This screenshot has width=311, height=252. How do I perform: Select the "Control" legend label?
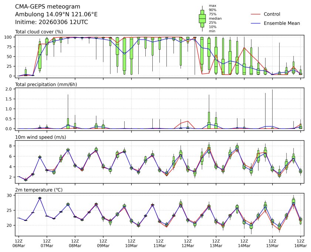[x=272, y=14]
